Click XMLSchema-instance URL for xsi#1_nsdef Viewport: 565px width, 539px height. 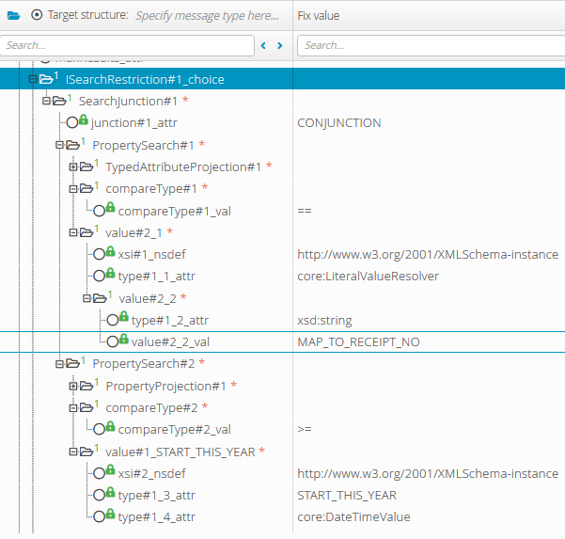click(428, 255)
